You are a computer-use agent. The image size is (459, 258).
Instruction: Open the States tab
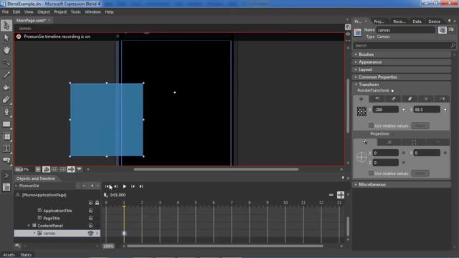tap(26, 255)
